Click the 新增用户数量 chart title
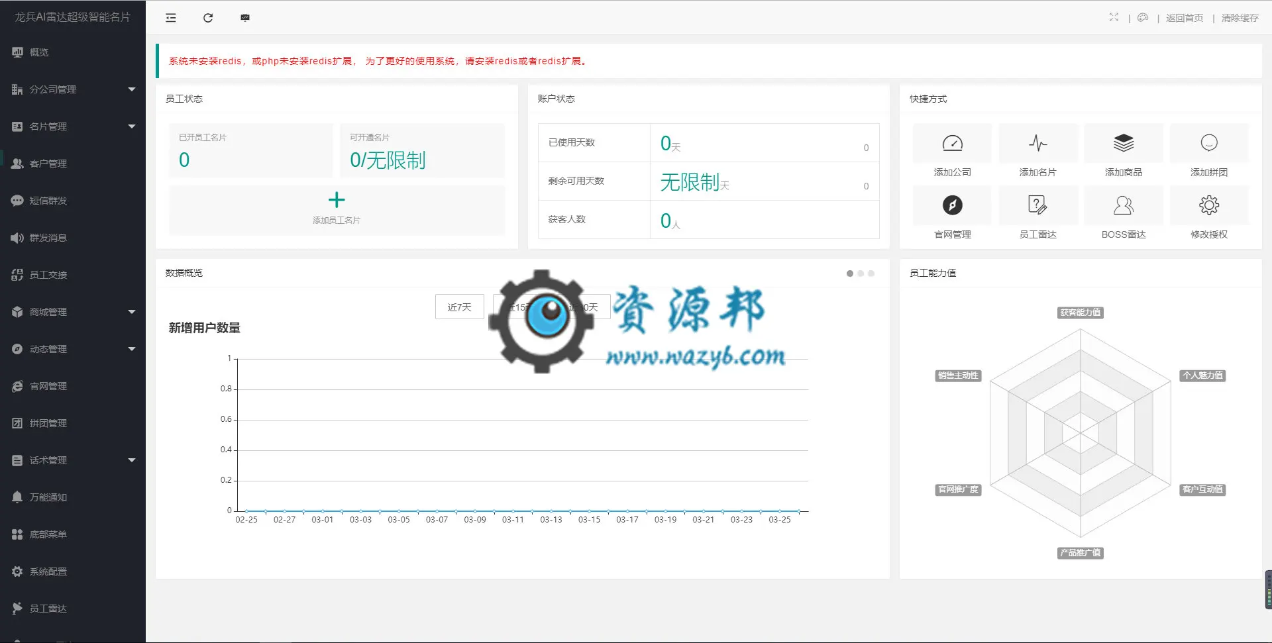 (x=205, y=328)
